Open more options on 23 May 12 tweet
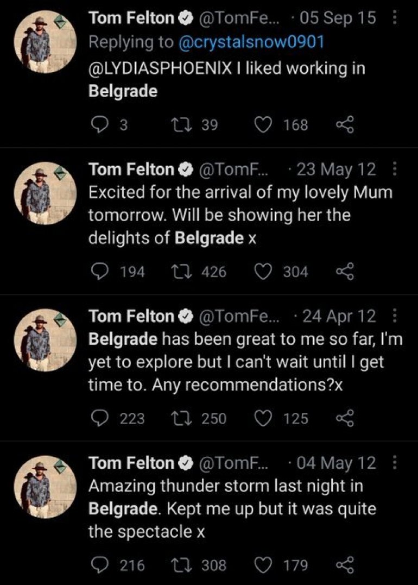This screenshot has height=585, width=418. (395, 169)
